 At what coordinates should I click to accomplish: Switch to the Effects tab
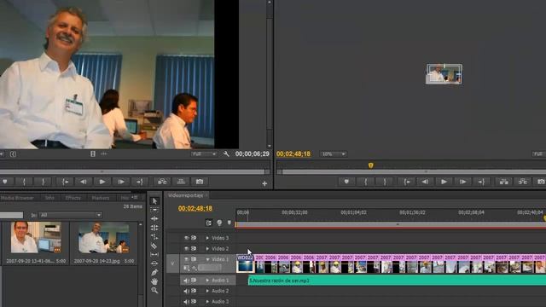click(73, 198)
